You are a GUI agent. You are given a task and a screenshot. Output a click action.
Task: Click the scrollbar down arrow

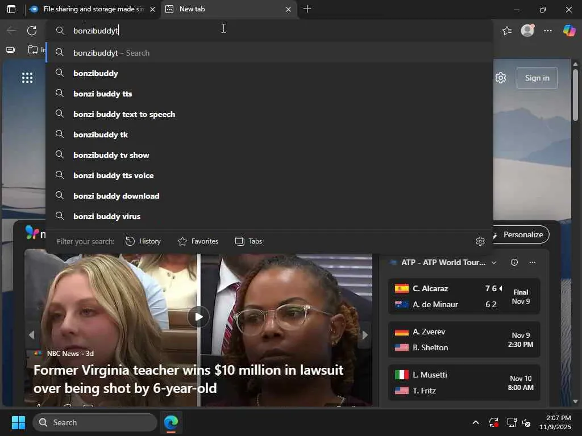[575, 401]
